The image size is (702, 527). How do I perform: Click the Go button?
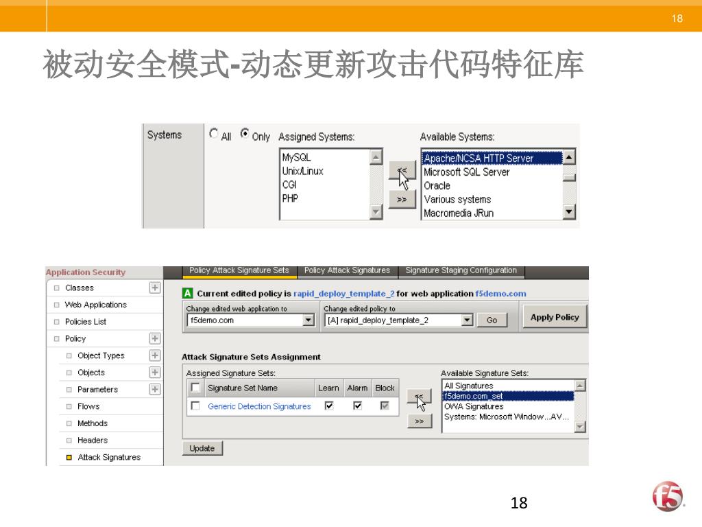tap(492, 320)
